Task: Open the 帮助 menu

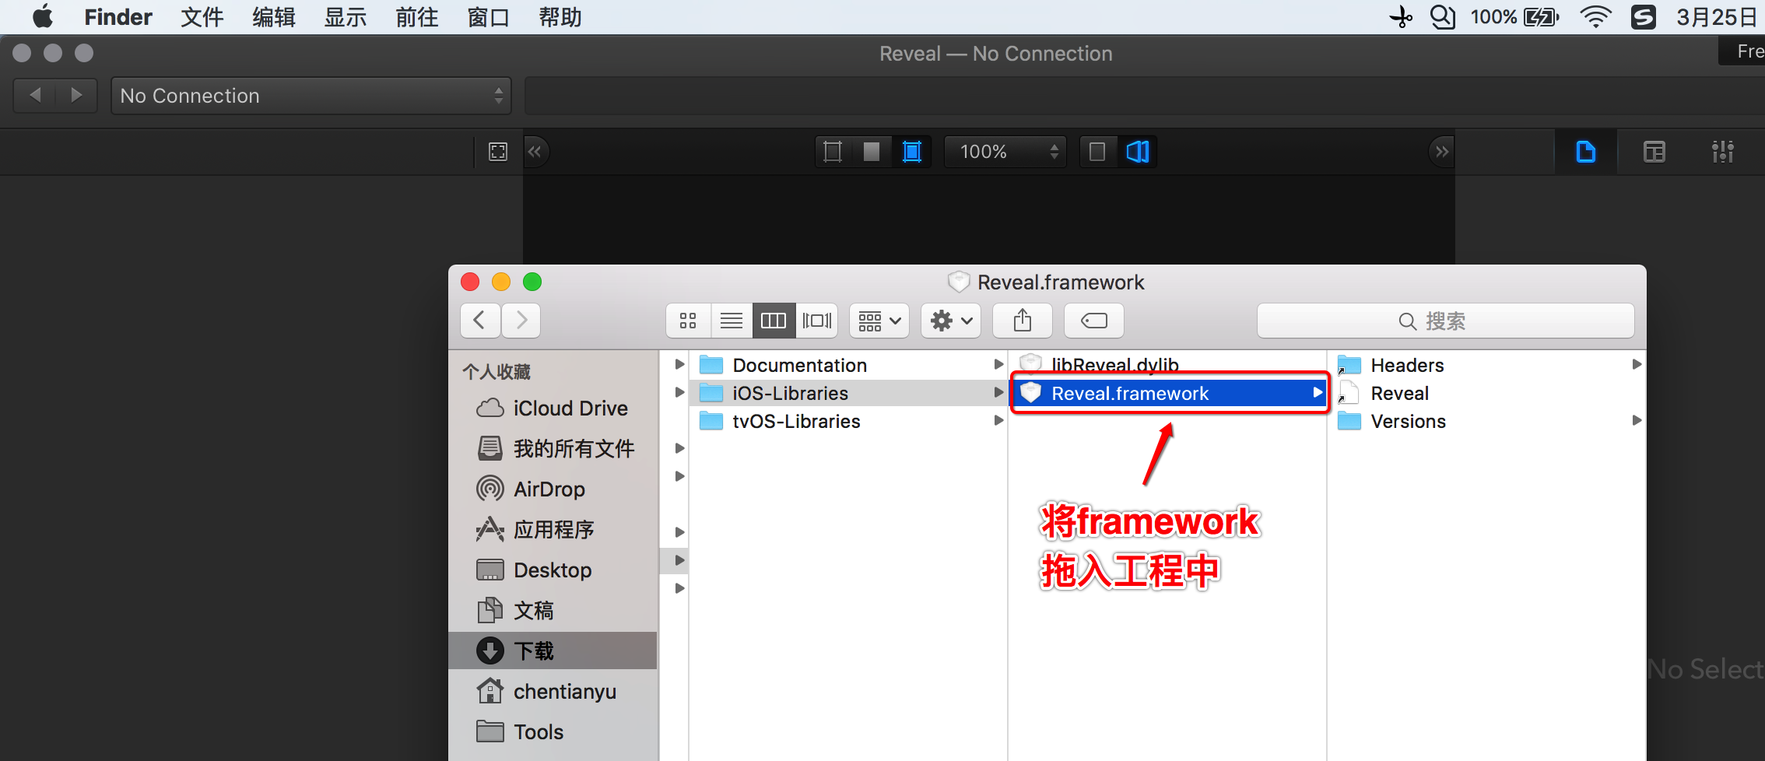Action: click(560, 17)
